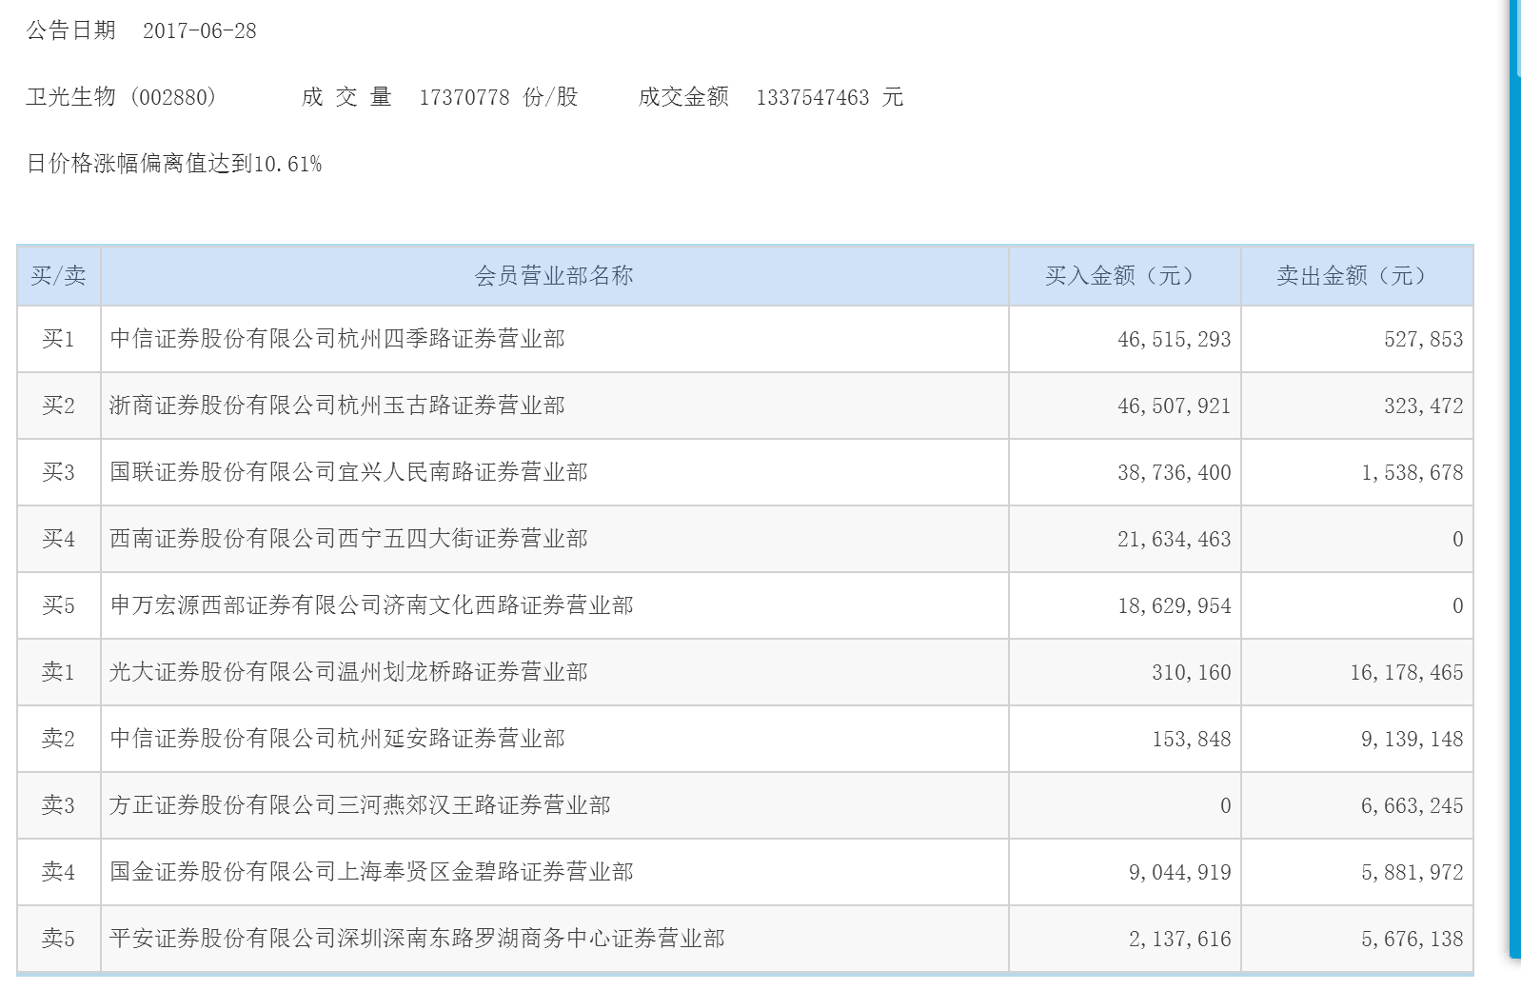The width and height of the screenshot is (1521, 990).
Task: Click sell amount 1,538,678
Action: point(1412,473)
